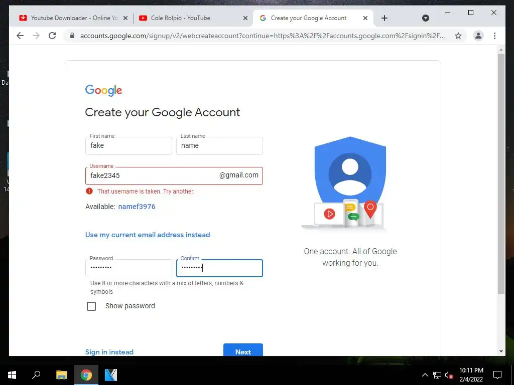Switch to Cole Rolpio - YouTube tab
The image size is (514, 385).
coord(193,18)
